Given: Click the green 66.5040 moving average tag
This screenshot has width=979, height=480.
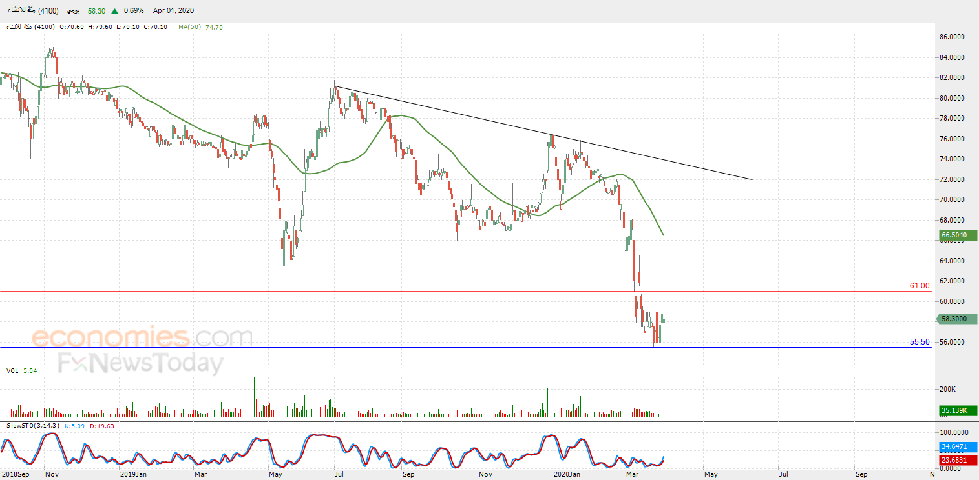Looking at the screenshot, I should click(959, 235).
